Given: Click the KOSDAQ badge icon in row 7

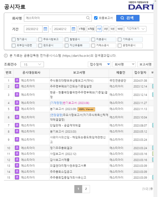Looking at the screenshot, I should (17, 125).
